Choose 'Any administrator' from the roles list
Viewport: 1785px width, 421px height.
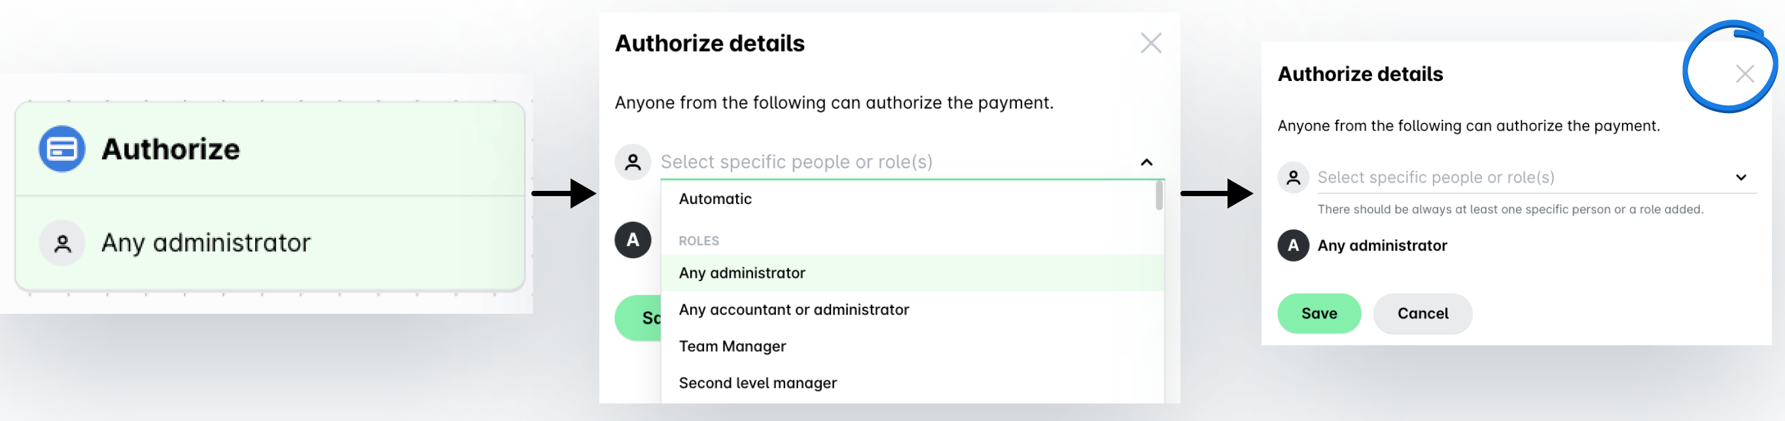tap(742, 273)
